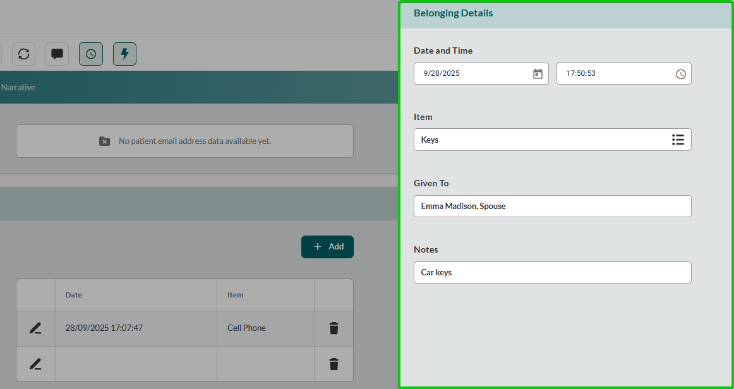Click the date field showing 9/28/2025
The height and width of the screenshot is (389, 734).
coord(474,73)
